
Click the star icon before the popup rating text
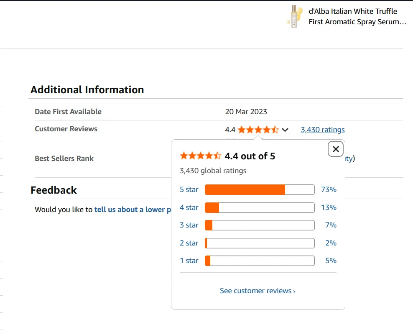click(185, 156)
